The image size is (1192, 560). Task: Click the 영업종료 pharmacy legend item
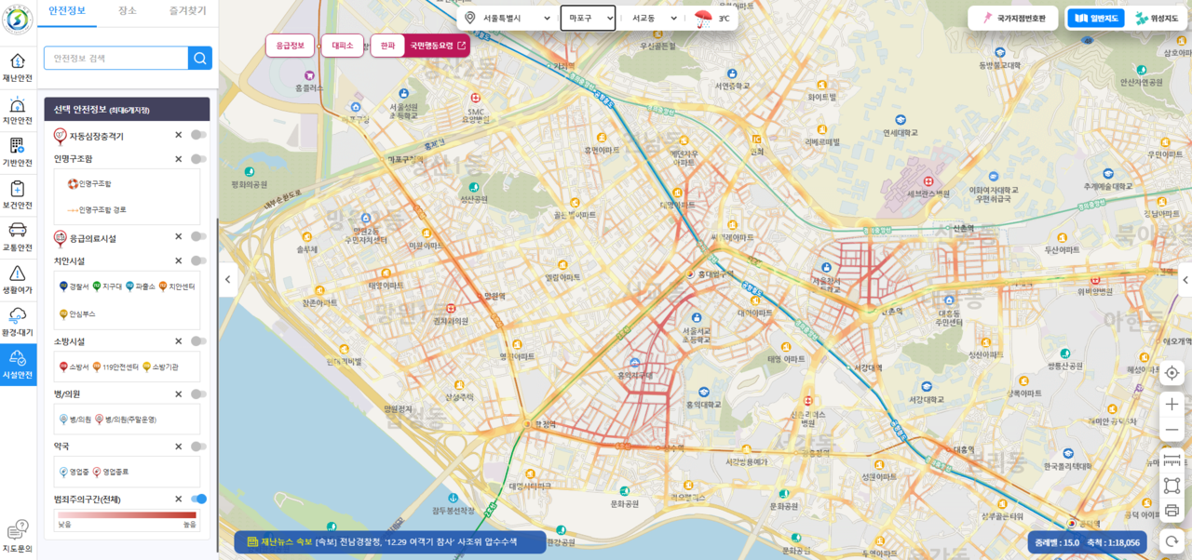point(111,472)
